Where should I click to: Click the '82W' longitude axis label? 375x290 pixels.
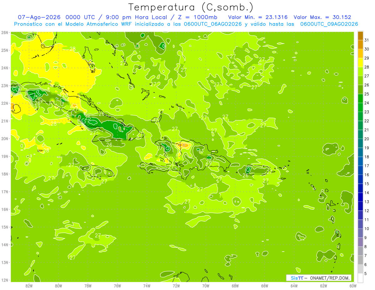tap(29, 286)
